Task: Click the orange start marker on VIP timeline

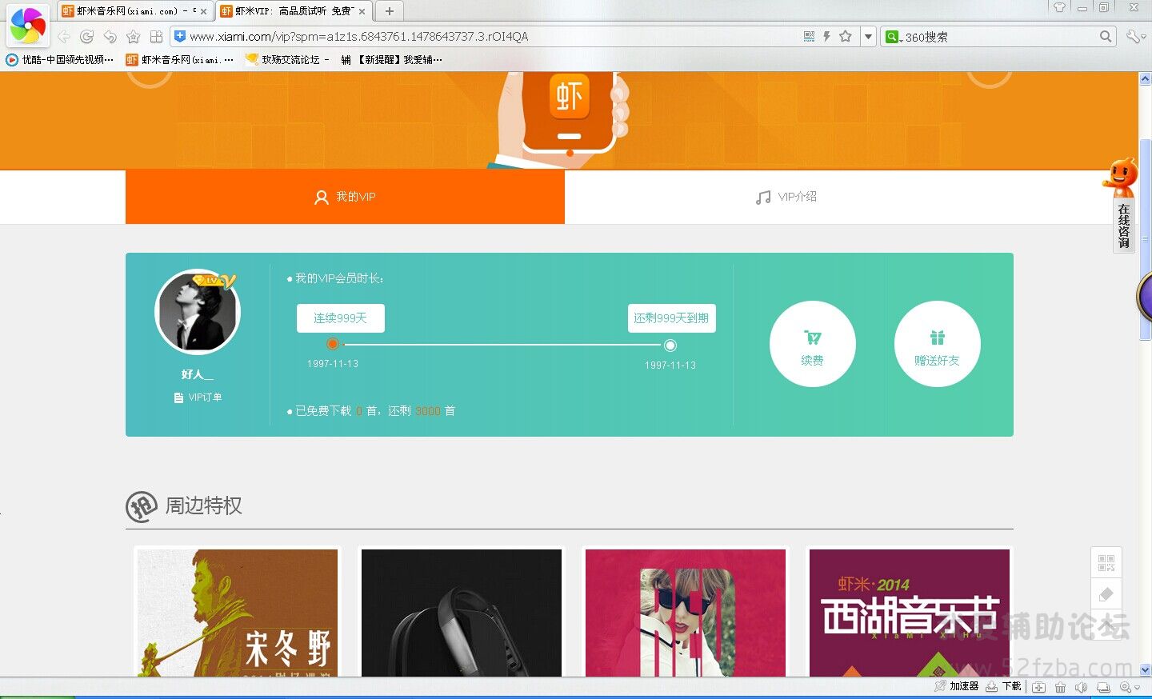Action: coord(333,344)
